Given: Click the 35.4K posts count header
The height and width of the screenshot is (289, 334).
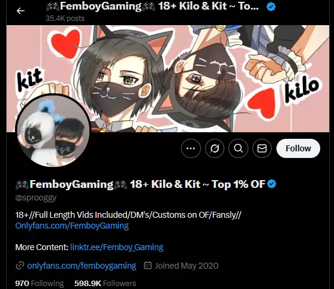Looking at the screenshot, I should [x=65, y=19].
